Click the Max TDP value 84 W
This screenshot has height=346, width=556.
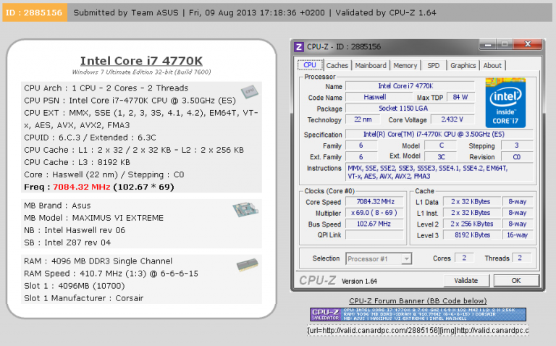460,97
